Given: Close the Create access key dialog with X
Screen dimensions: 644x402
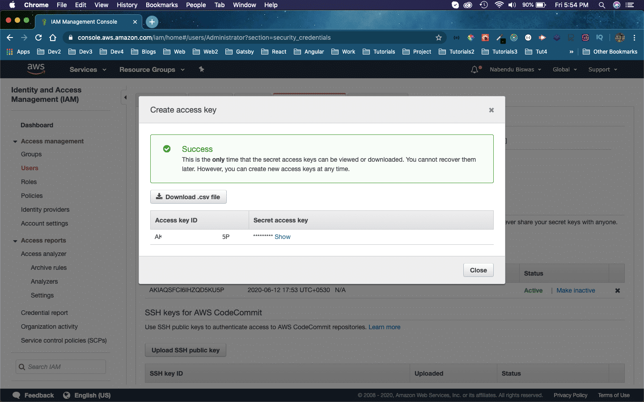Looking at the screenshot, I should 491,110.
